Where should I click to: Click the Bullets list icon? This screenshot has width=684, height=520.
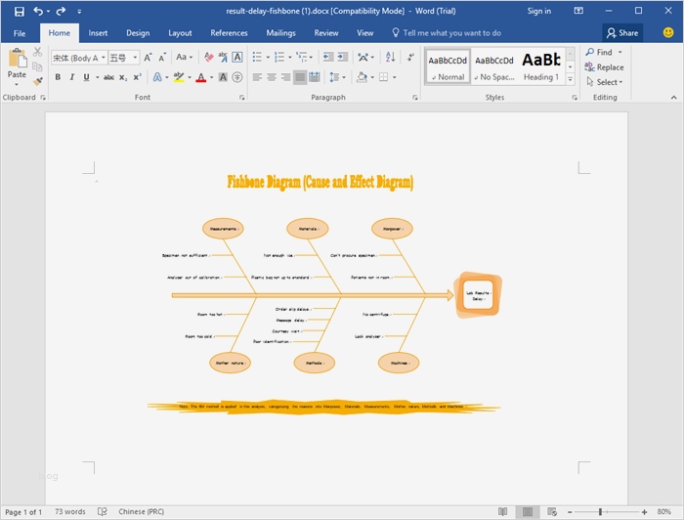pos(256,58)
